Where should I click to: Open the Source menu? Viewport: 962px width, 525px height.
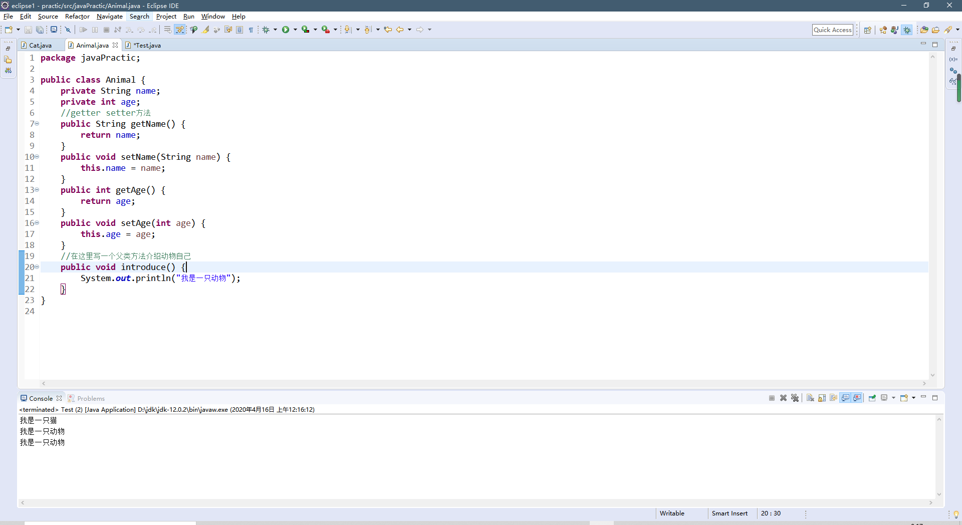(x=48, y=17)
